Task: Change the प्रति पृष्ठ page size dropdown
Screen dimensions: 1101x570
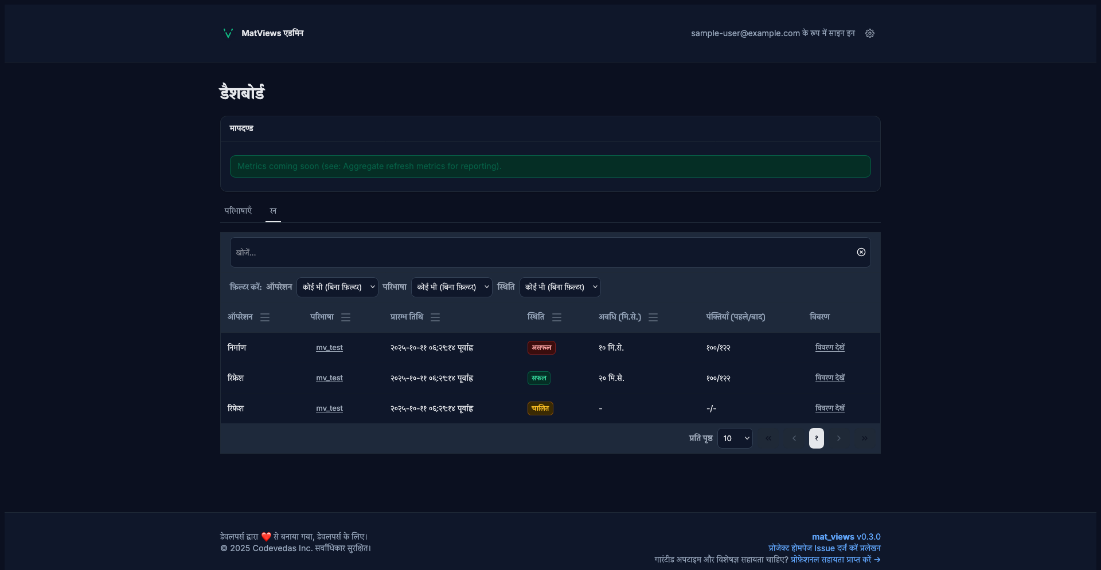Action: (735, 438)
